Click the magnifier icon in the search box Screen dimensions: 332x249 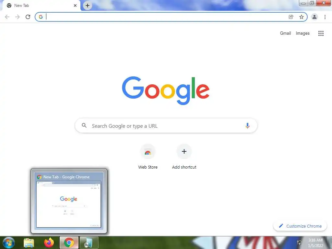click(x=84, y=125)
